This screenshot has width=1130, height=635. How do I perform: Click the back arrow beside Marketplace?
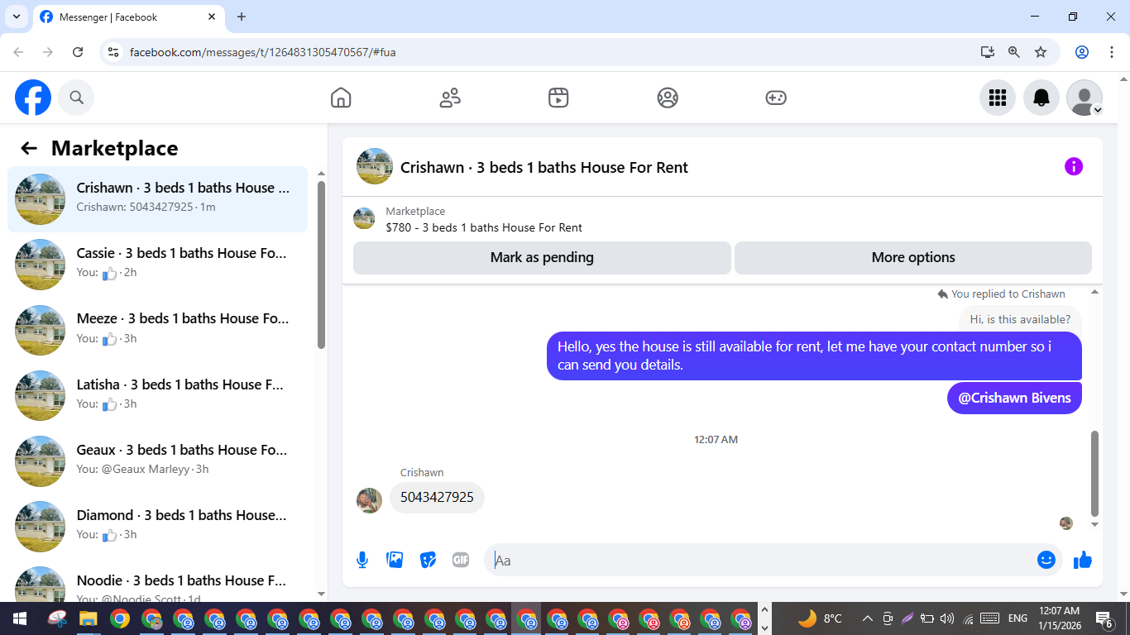coord(29,148)
